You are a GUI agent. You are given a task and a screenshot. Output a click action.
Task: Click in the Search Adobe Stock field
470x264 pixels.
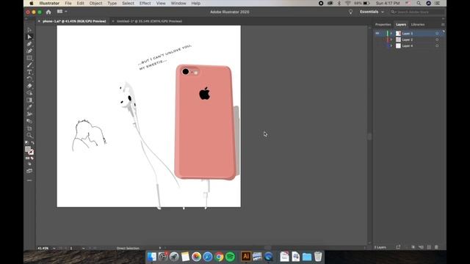click(417, 12)
